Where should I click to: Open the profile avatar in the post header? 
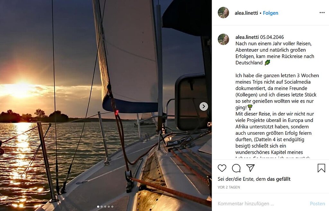[x=223, y=13]
